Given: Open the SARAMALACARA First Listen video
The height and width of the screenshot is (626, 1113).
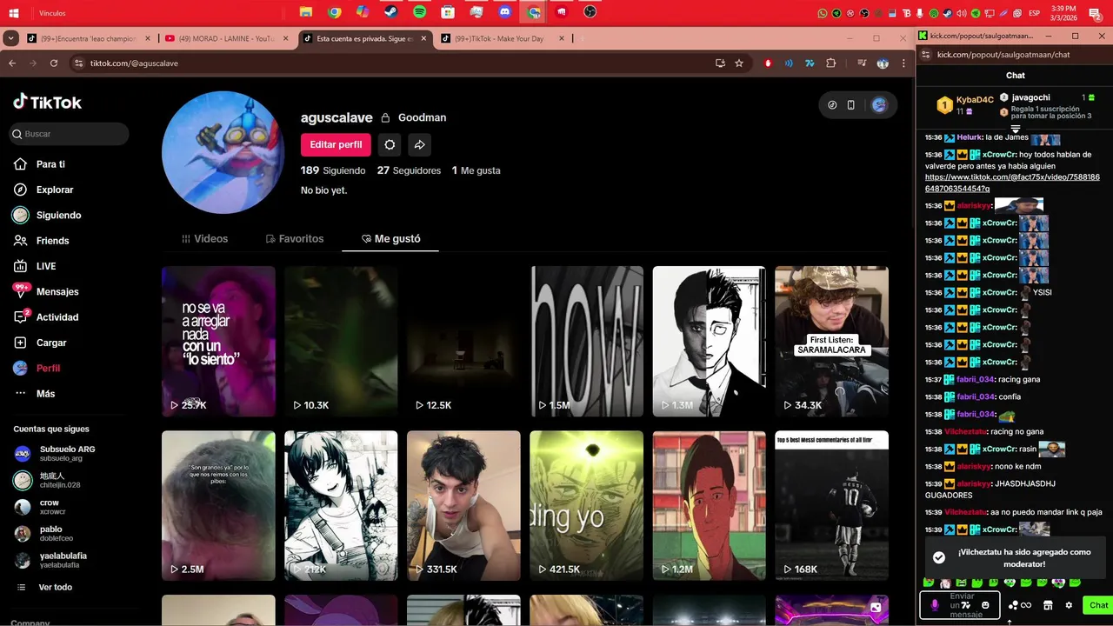Looking at the screenshot, I should tap(832, 341).
